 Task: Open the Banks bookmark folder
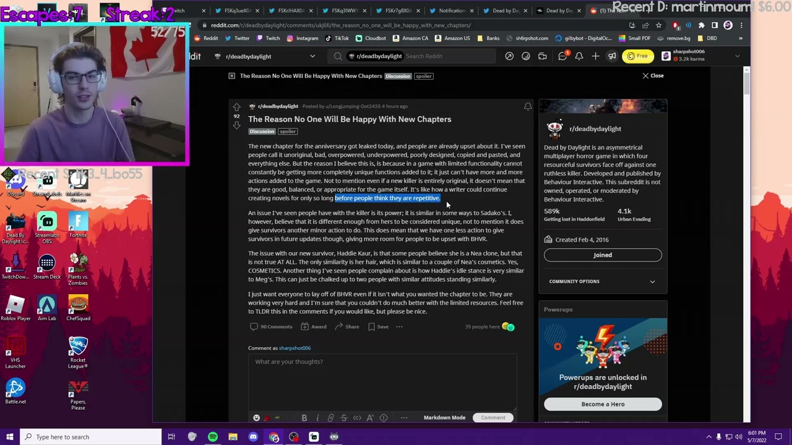click(x=488, y=38)
